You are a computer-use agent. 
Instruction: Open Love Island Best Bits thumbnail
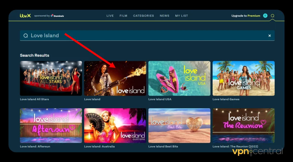coord(179,125)
